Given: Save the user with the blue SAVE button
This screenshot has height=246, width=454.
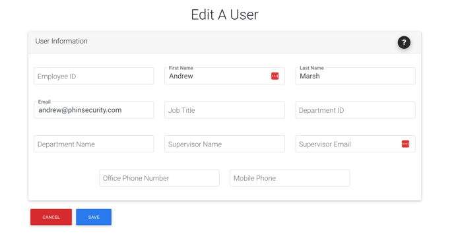Looking at the screenshot, I should click(x=94, y=217).
